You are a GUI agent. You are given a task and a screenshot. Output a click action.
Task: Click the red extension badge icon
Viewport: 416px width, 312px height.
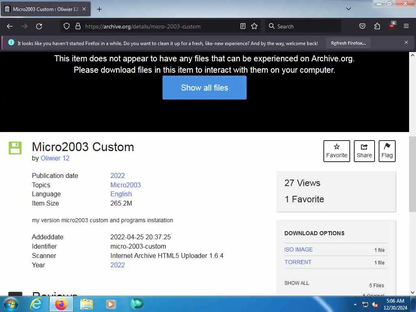(x=392, y=26)
